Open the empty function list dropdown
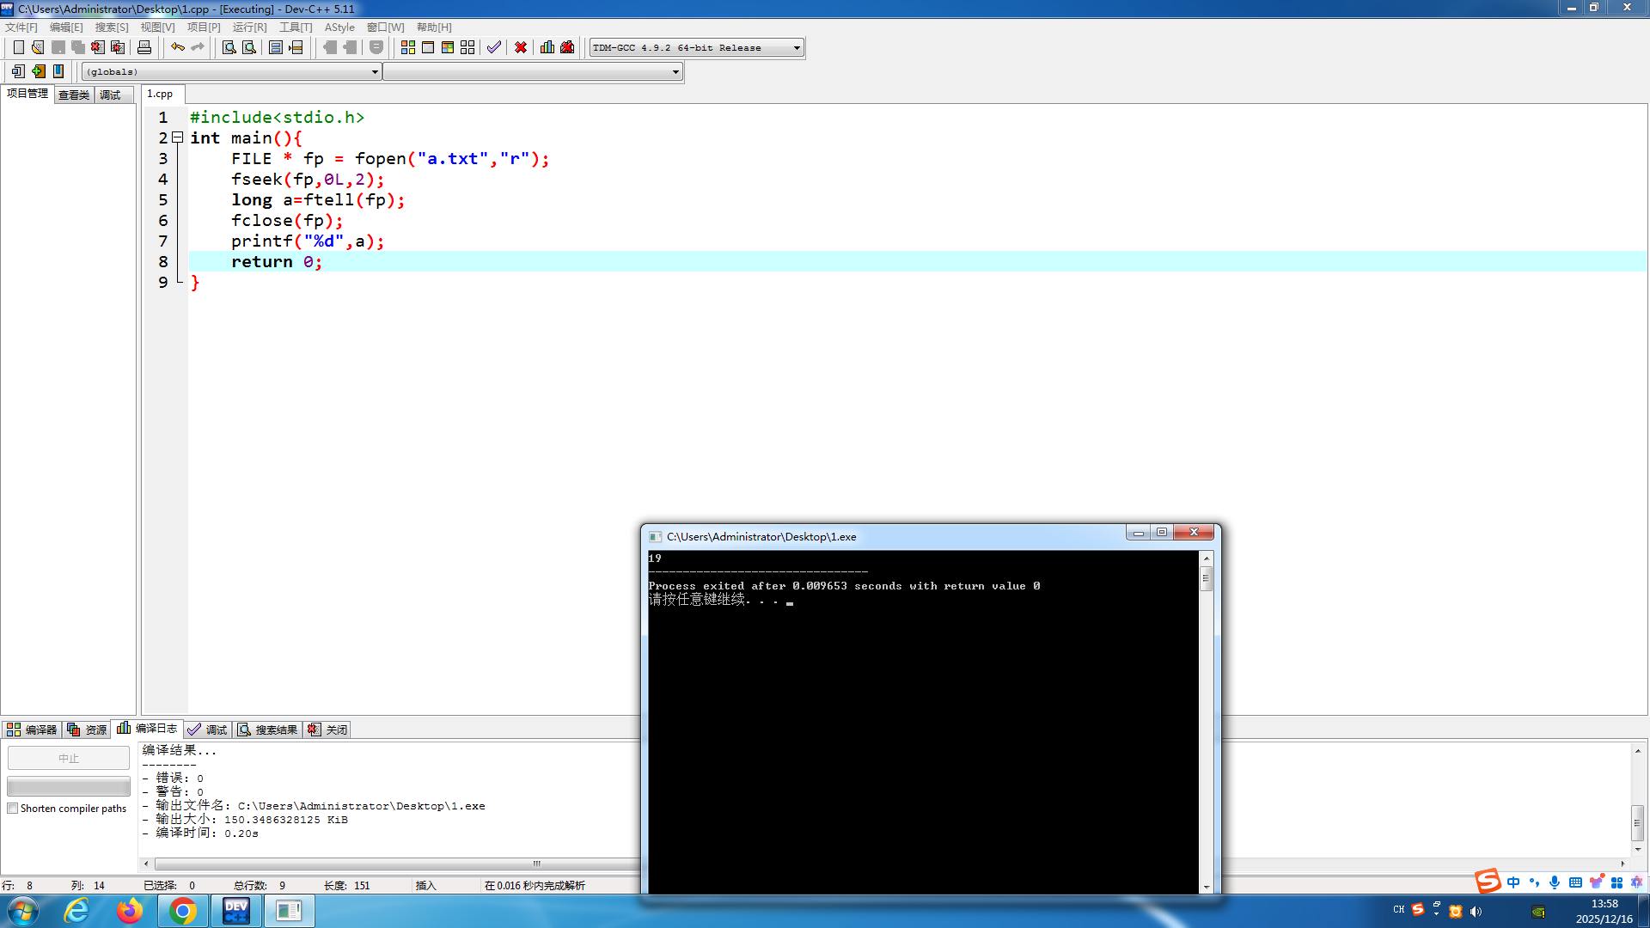The image size is (1650, 928). [x=675, y=72]
